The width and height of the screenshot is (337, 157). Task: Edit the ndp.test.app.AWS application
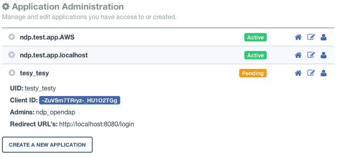pyautogui.click(x=311, y=37)
